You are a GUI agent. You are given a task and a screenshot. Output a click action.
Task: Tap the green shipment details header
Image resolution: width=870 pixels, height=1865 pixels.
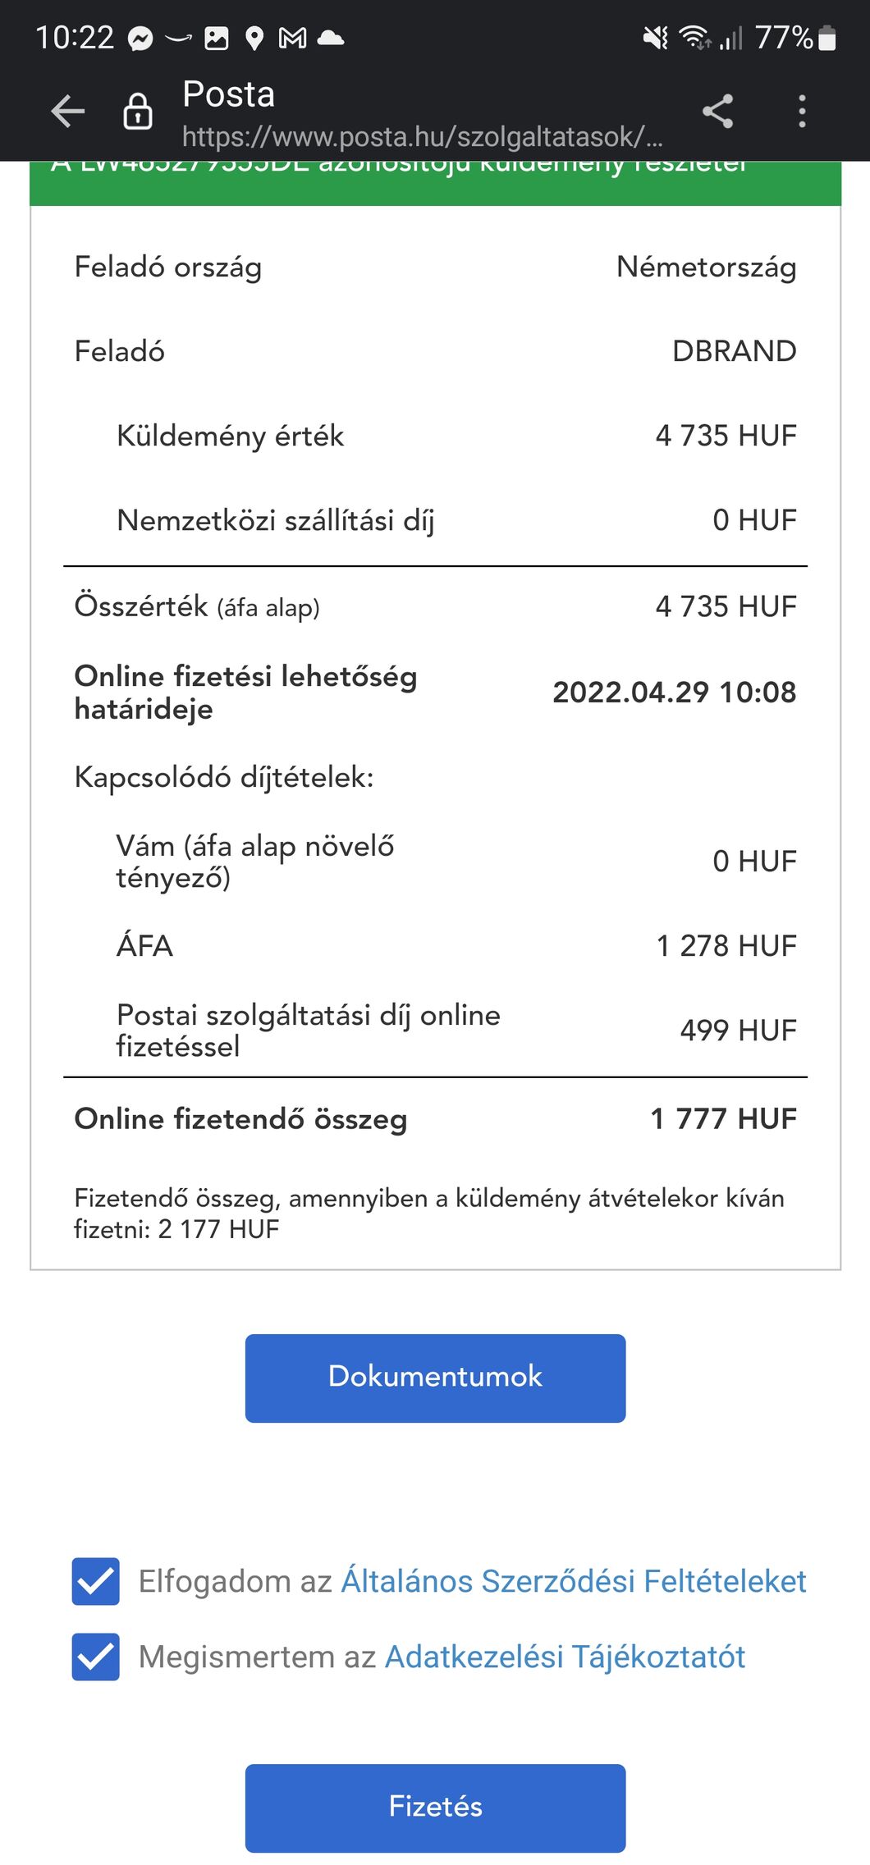tap(435, 182)
